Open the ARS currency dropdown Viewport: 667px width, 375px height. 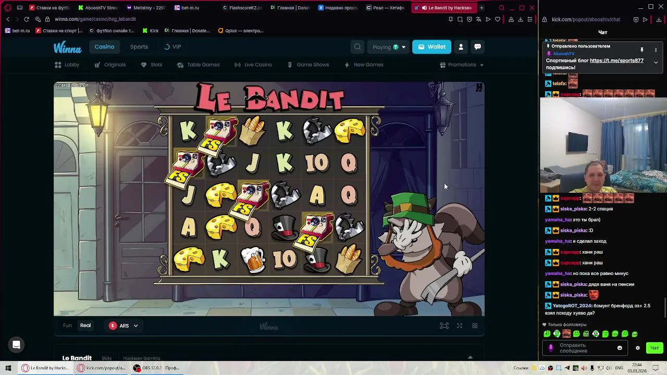[x=123, y=326]
